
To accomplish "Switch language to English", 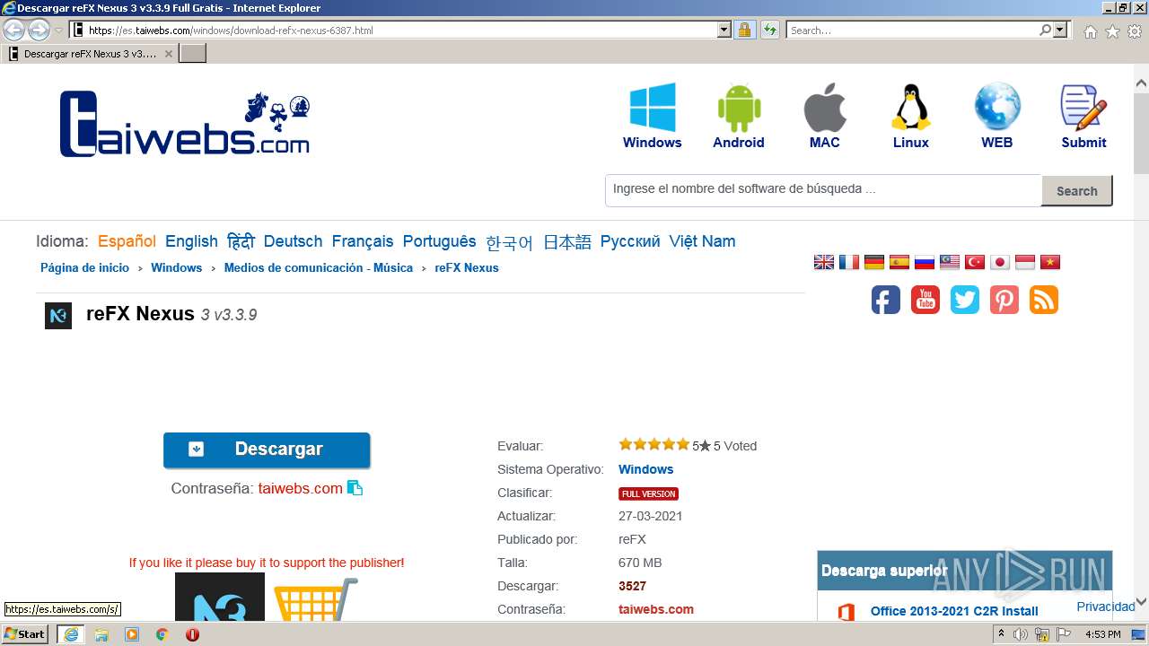I will click(x=191, y=241).
